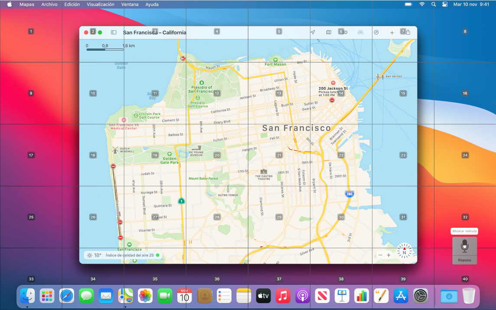Screen dimensions: 496x310
Task: Open directions with the arrow-circle icon
Action: coord(376,32)
